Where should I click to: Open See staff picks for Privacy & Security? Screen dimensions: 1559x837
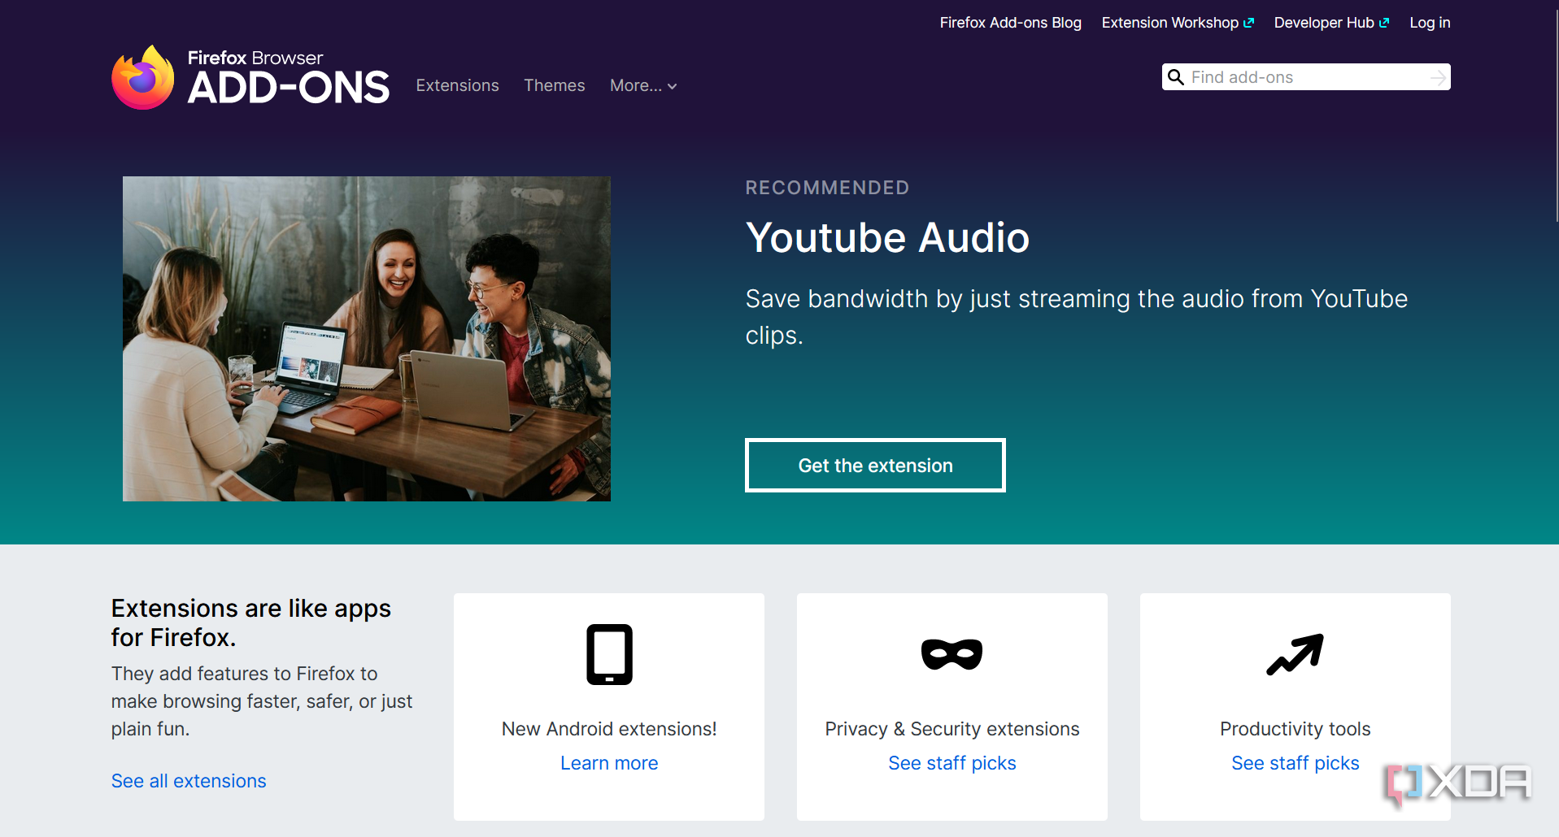952,763
